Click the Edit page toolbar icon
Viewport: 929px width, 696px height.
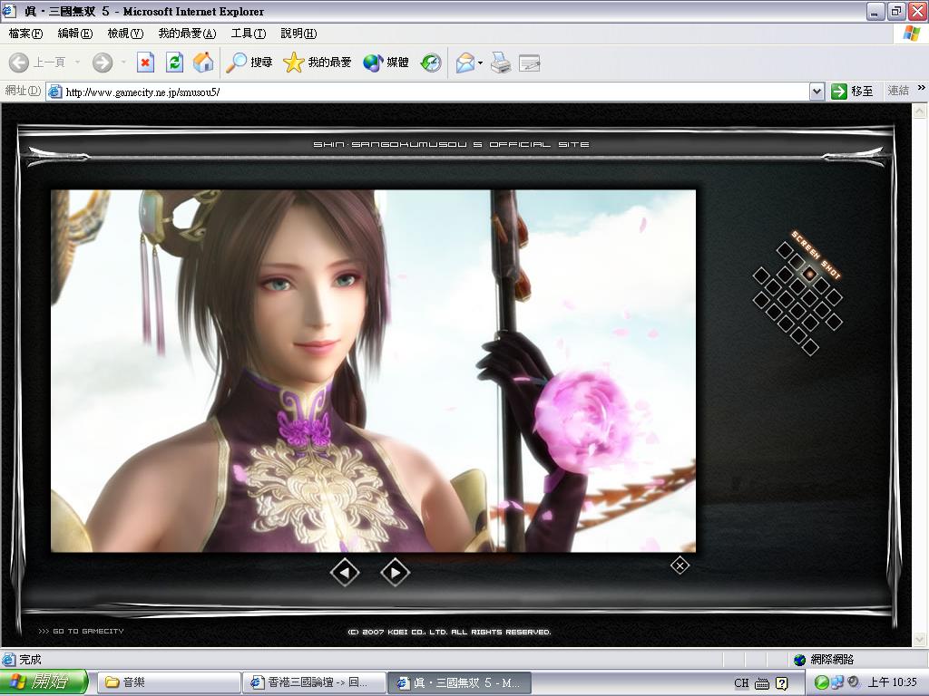coord(529,63)
